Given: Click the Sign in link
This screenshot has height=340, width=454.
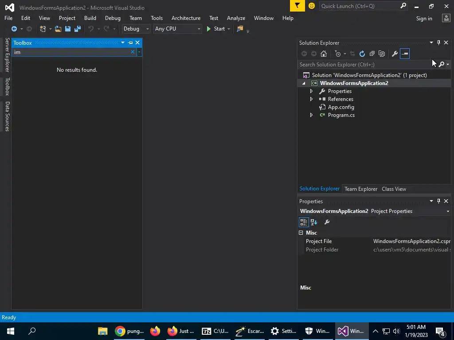Looking at the screenshot, I should click(x=424, y=19).
